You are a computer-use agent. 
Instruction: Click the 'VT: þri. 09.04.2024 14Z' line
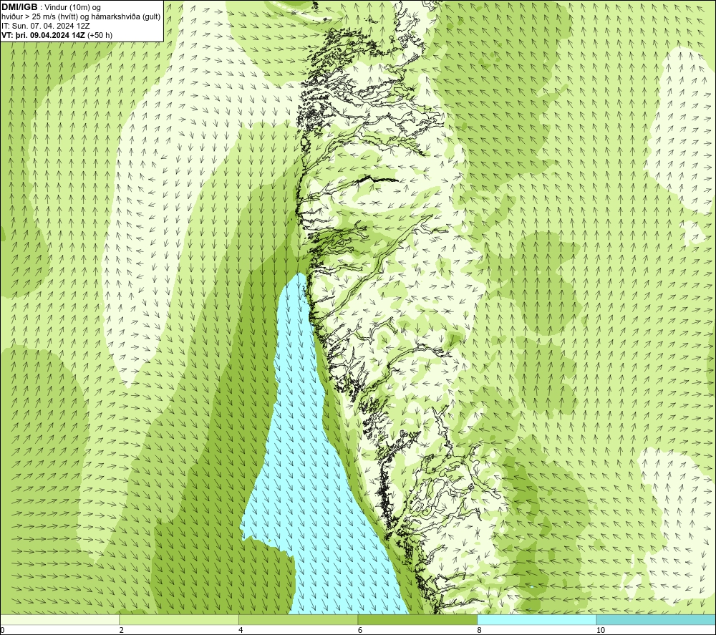[x=57, y=35]
